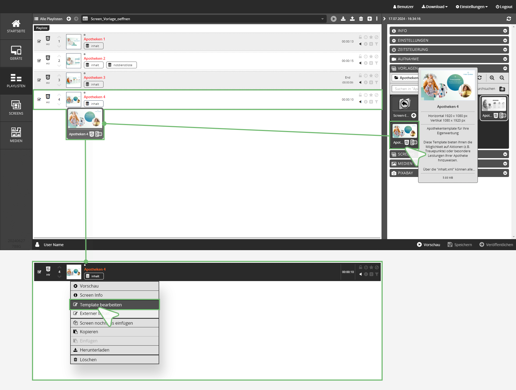Image resolution: width=516 pixels, height=390 pixels.
Task: Click the Apotheken 2 screen thumbnail
Action: (74, 61)
